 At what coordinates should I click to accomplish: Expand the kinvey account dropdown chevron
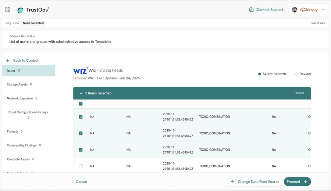click(x=323, y=10)
